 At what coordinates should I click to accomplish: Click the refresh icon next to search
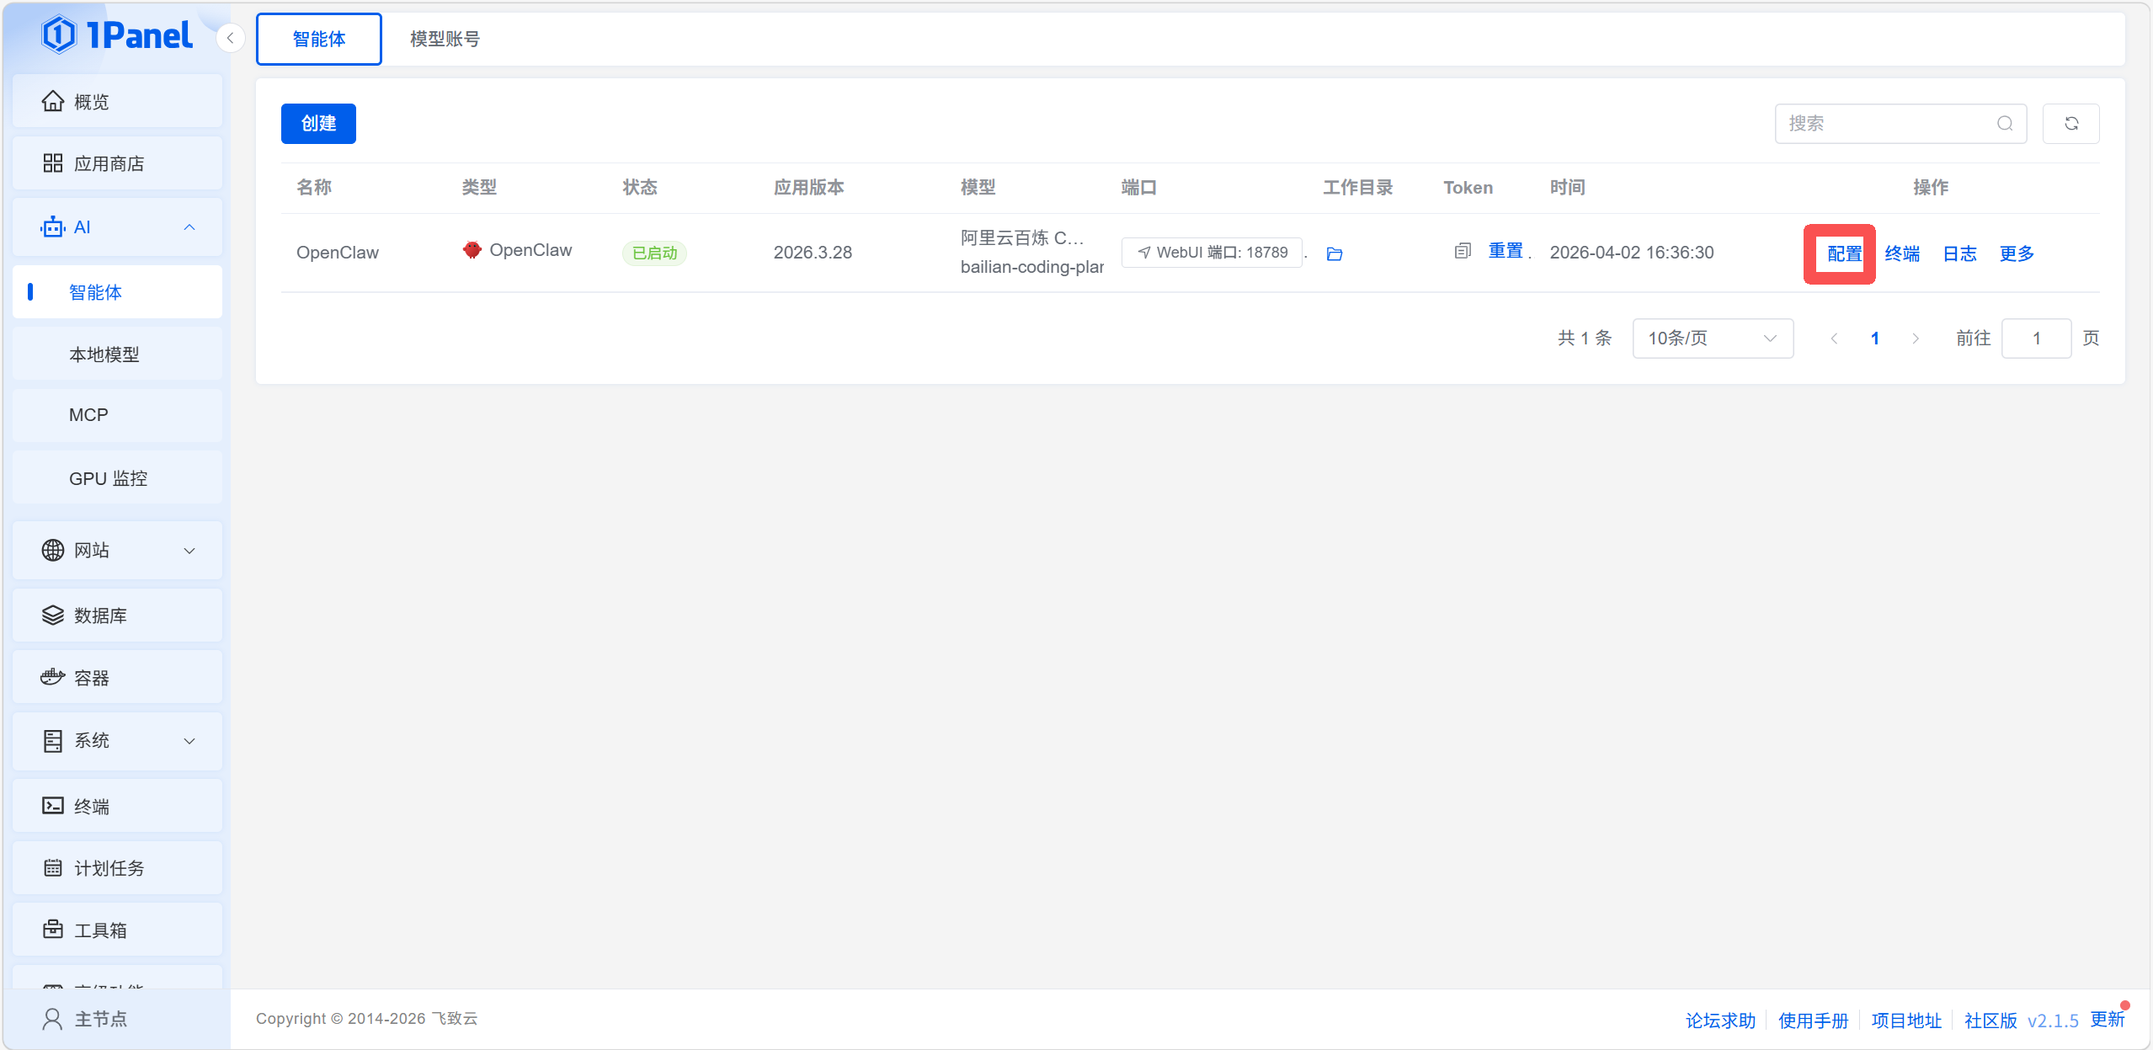click(x=2070, y=124)
